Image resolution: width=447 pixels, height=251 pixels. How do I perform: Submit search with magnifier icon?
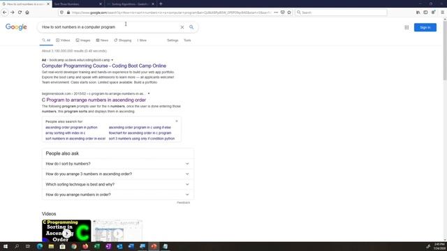(191, 27)
